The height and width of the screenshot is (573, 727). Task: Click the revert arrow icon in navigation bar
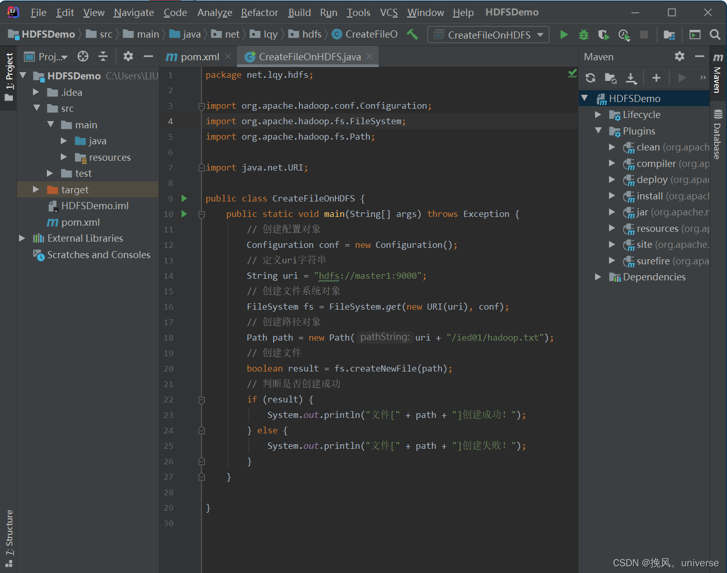(412, 34)
